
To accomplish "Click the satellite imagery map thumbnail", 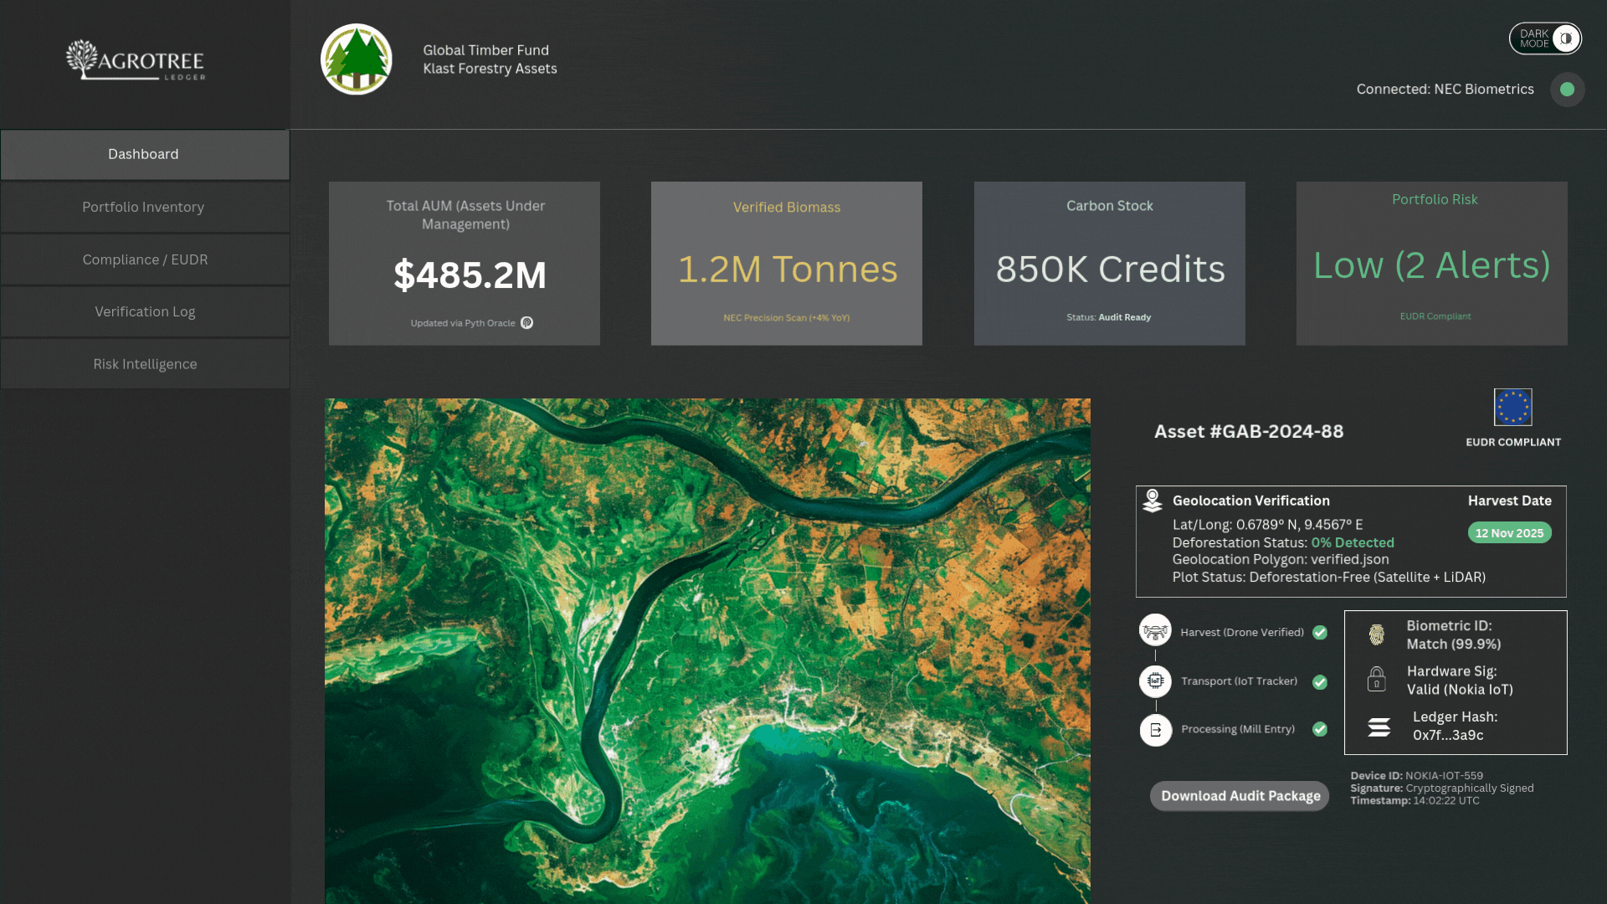I will [707, 649].
